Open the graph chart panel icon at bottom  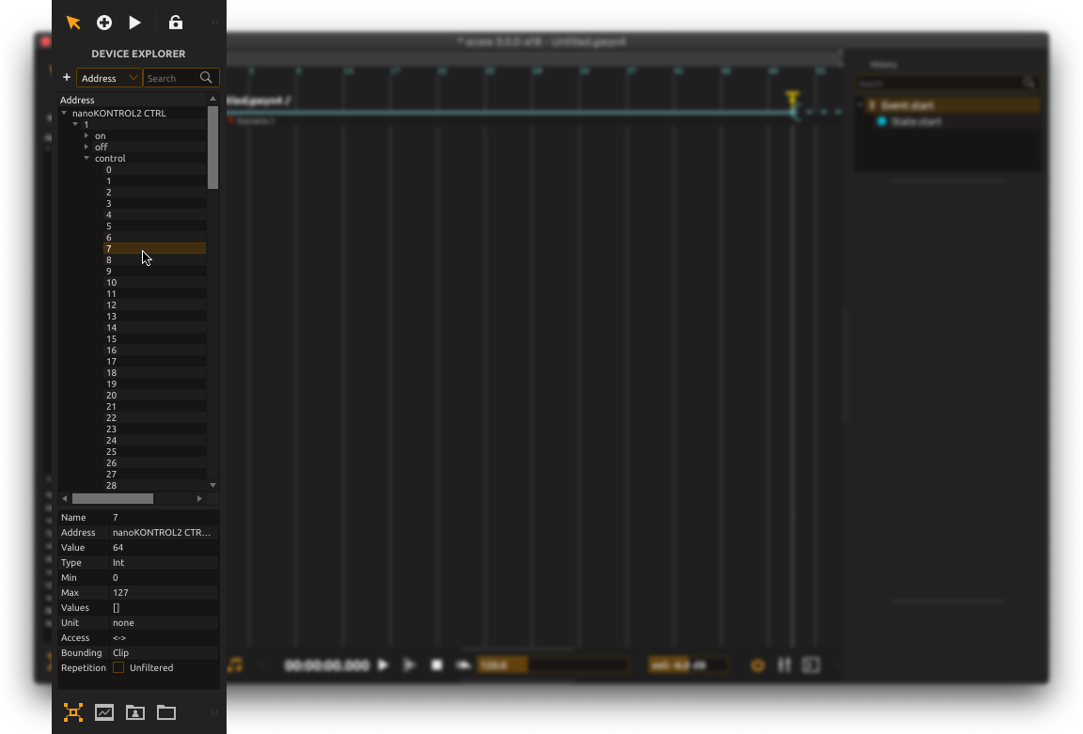[104, 711]
